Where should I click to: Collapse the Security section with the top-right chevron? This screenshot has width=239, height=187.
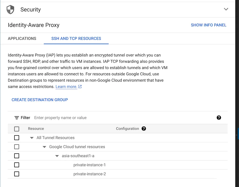226,9
